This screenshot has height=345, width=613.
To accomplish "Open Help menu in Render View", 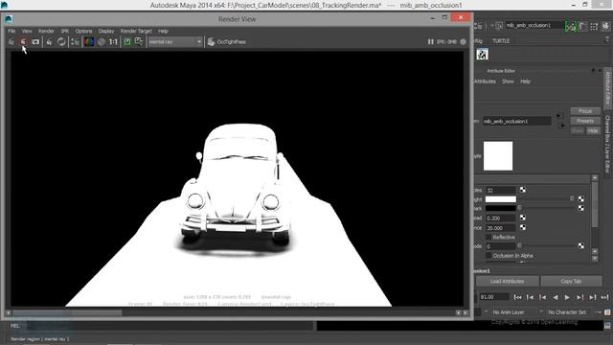I will click(x=163, y=31).
